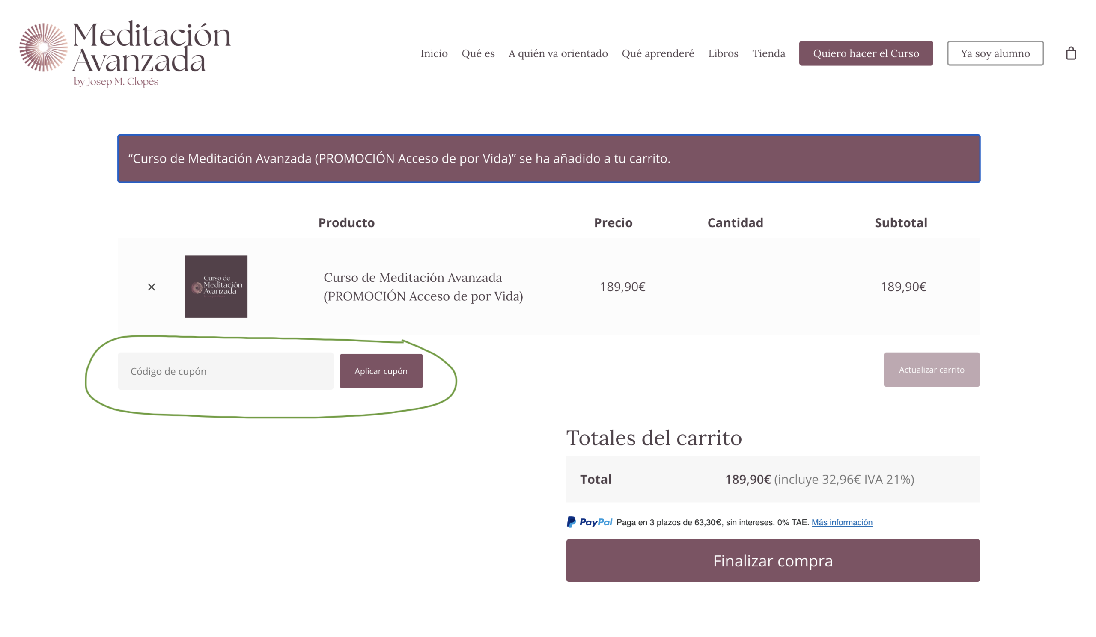Open the Tienda menu link

tap(768, 53)
